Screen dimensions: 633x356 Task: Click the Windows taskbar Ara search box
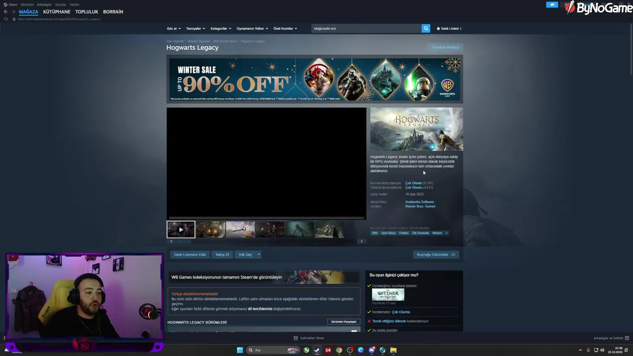pyautogui.click(x=273, y=350)
